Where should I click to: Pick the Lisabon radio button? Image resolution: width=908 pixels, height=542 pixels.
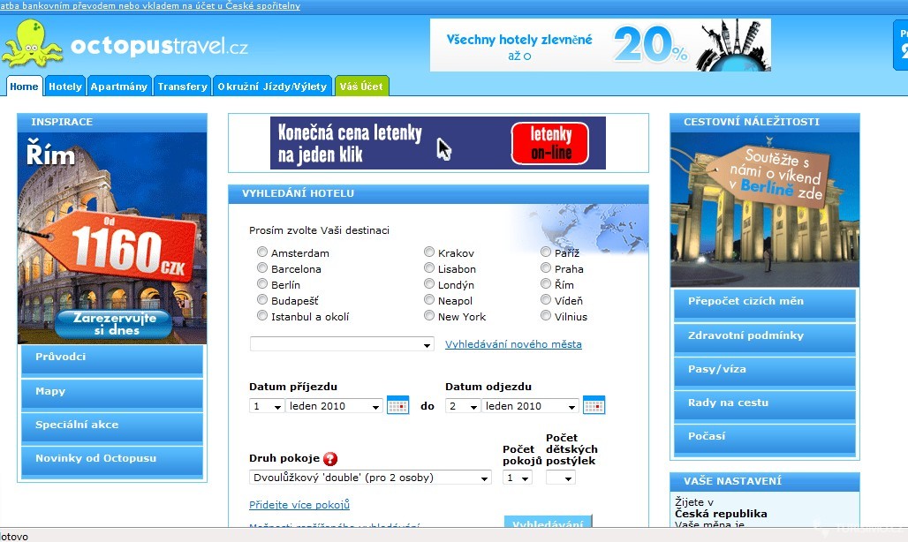click(429, 267)
